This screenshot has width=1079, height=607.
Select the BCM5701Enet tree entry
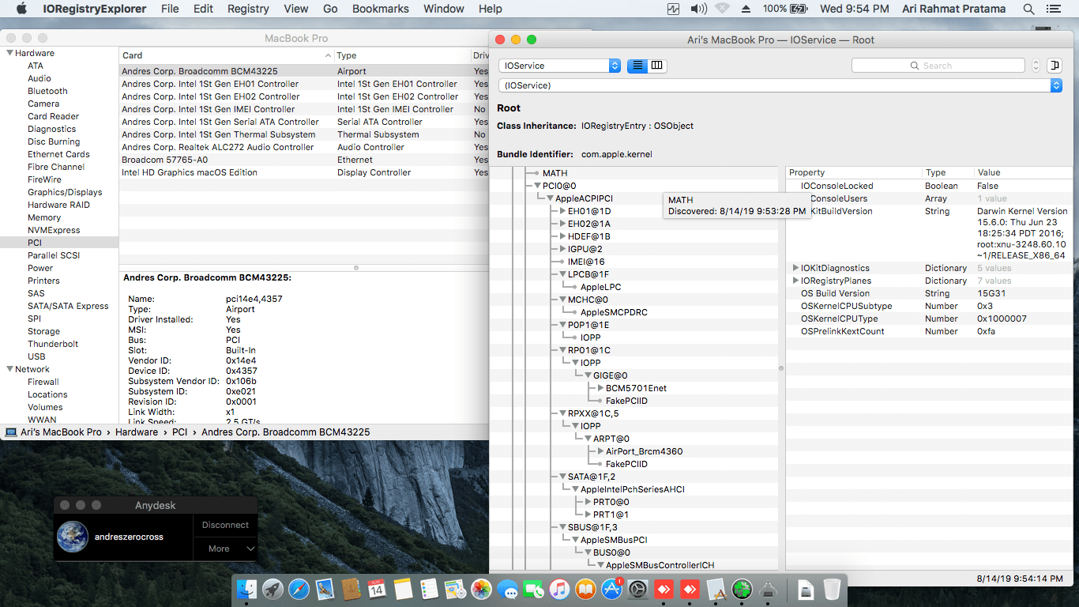636,388
